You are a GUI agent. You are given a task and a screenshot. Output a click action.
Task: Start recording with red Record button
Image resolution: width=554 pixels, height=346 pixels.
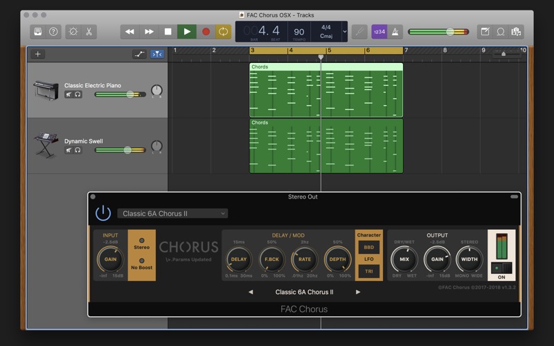tap(206, 32)
